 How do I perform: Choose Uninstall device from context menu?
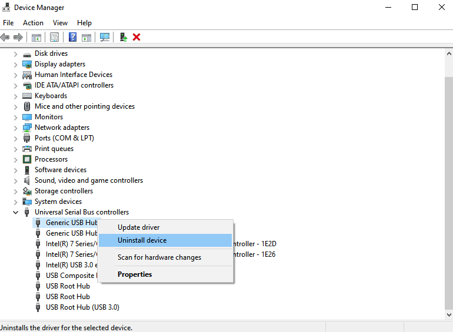pos(165,240)
